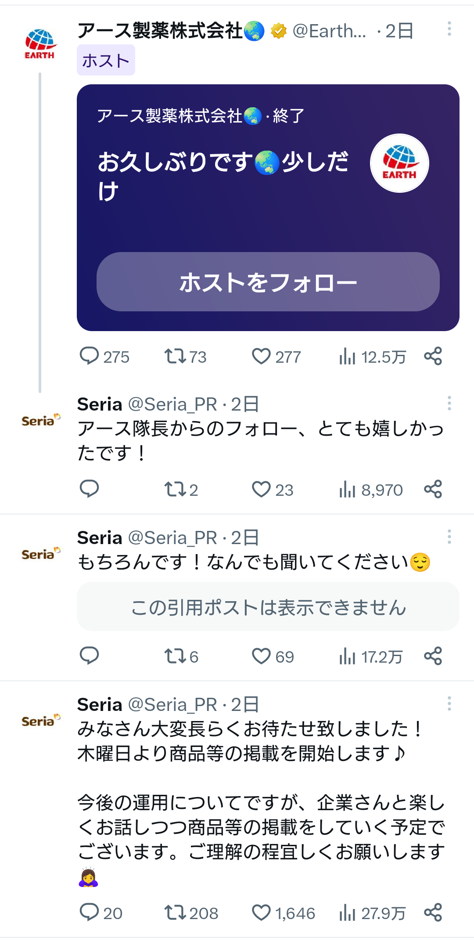Like the post with 277 likes
The height and width of the screenshot is (945, 474).
(x=261, y=356)
